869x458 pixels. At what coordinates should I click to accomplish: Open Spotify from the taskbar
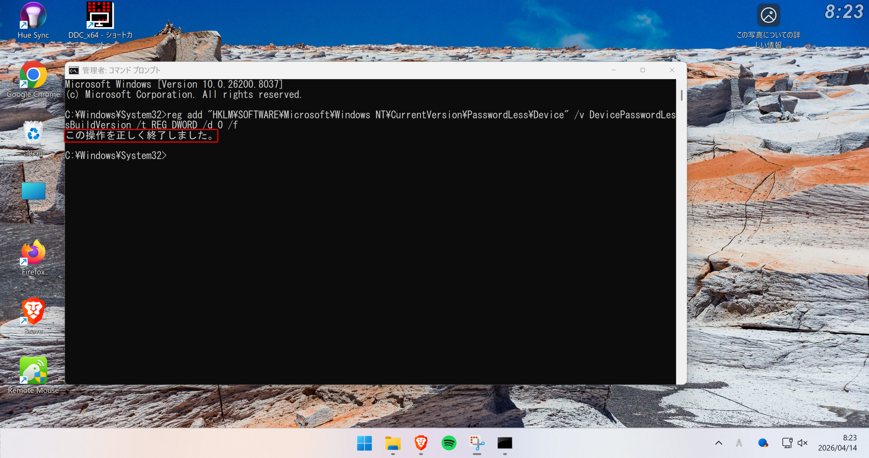point(449,443)
